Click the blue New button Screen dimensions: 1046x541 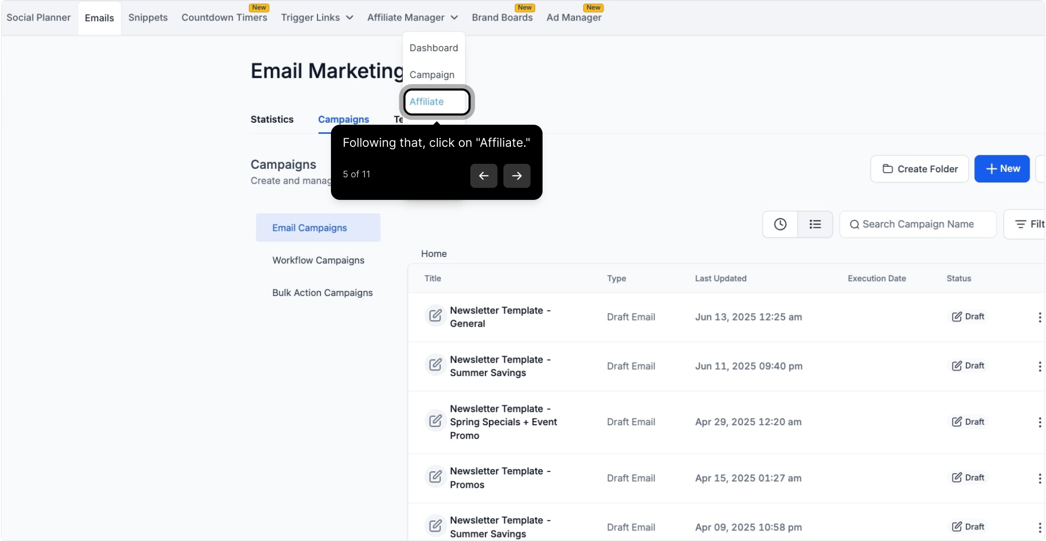click(1002, 169)
